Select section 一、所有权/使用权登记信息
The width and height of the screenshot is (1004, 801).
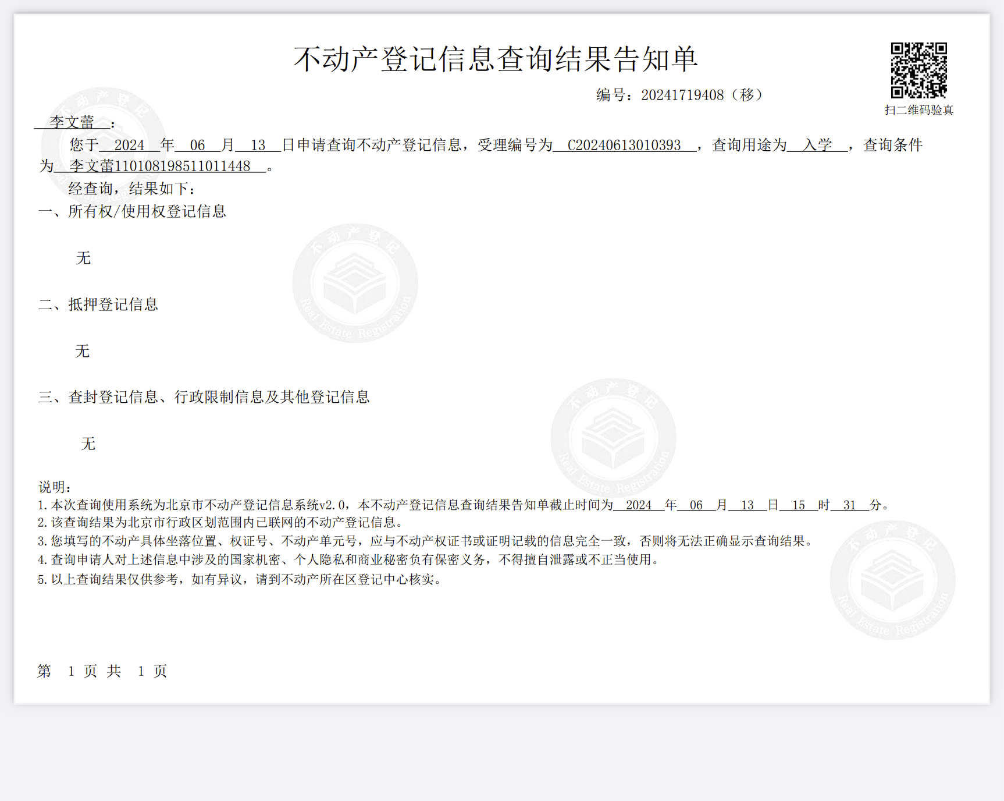coord(133,212)
